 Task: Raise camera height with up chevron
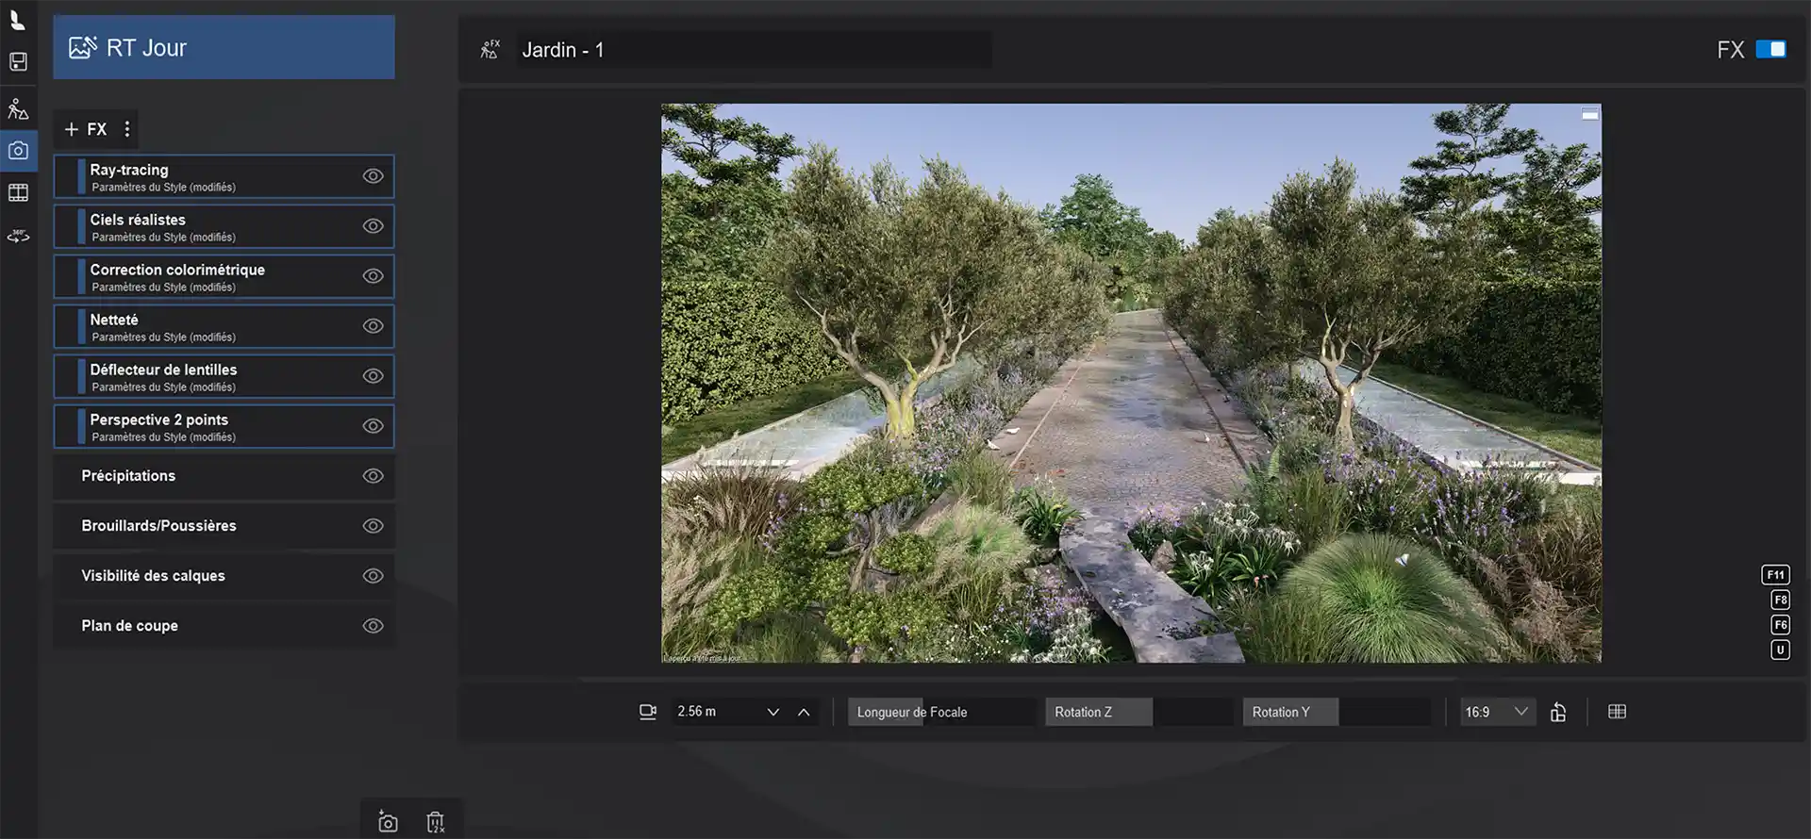(x=804, y=713)
